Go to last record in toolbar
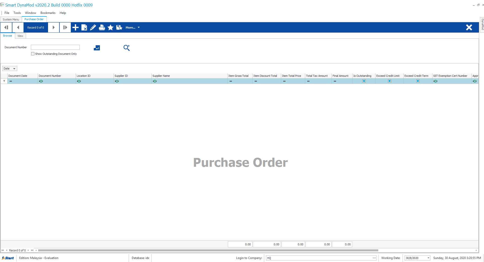This screenshot has height=262, width=484. pos(65,28)
